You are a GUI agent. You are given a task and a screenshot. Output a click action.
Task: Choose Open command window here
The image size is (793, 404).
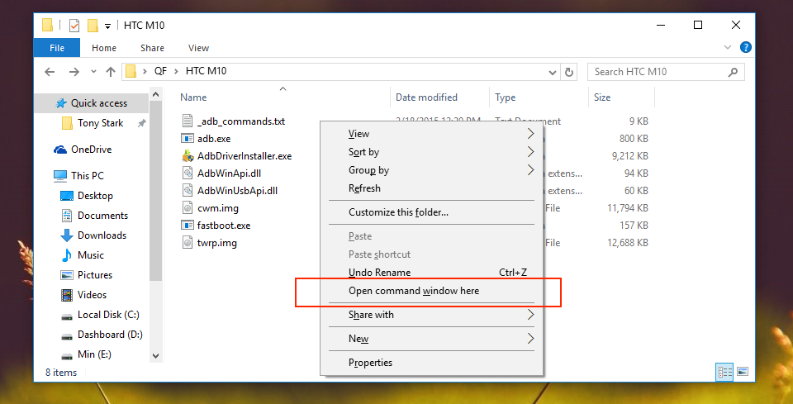[x=432, y=291]
